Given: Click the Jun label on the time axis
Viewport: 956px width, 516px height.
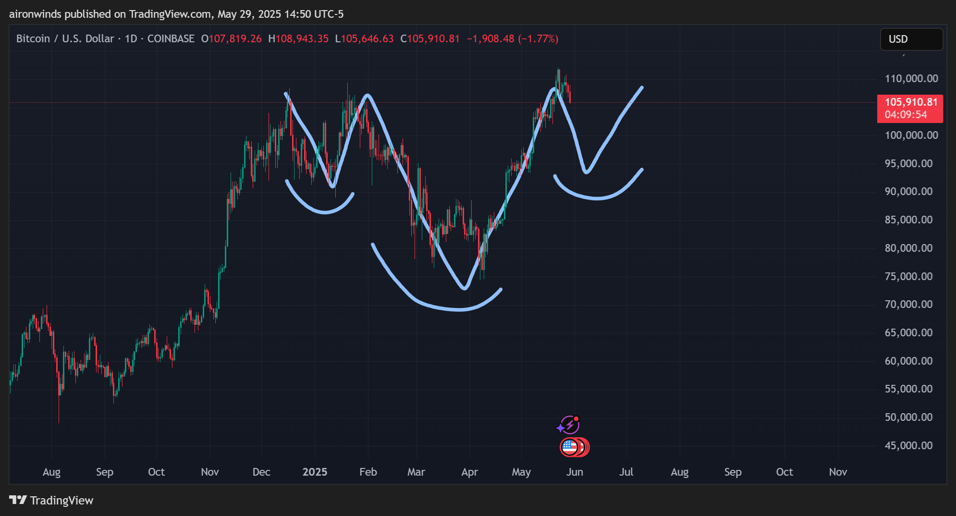Looking at the screenshot, I should pos(575,472).
